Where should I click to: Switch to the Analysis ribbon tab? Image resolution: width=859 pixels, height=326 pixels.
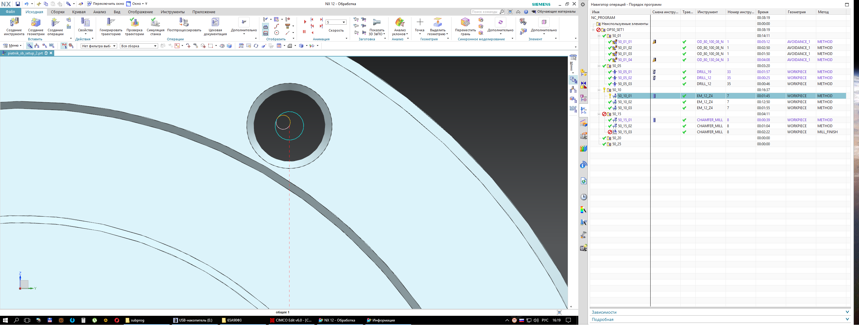click(99, 12)
